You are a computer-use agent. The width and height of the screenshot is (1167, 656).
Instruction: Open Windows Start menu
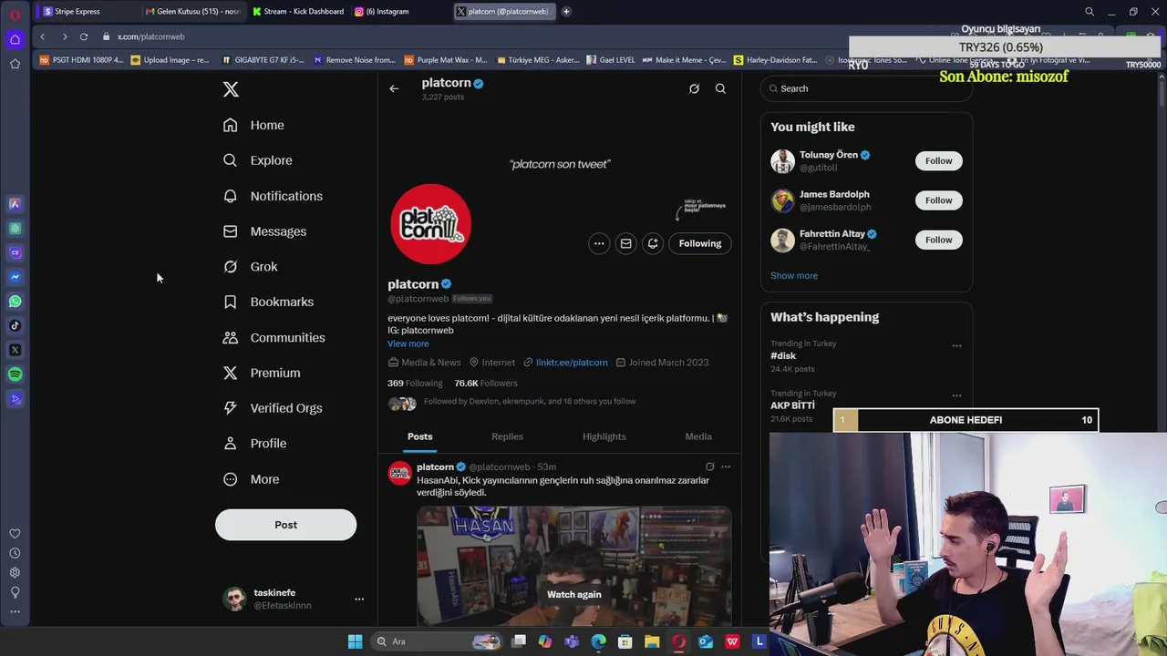355,641
